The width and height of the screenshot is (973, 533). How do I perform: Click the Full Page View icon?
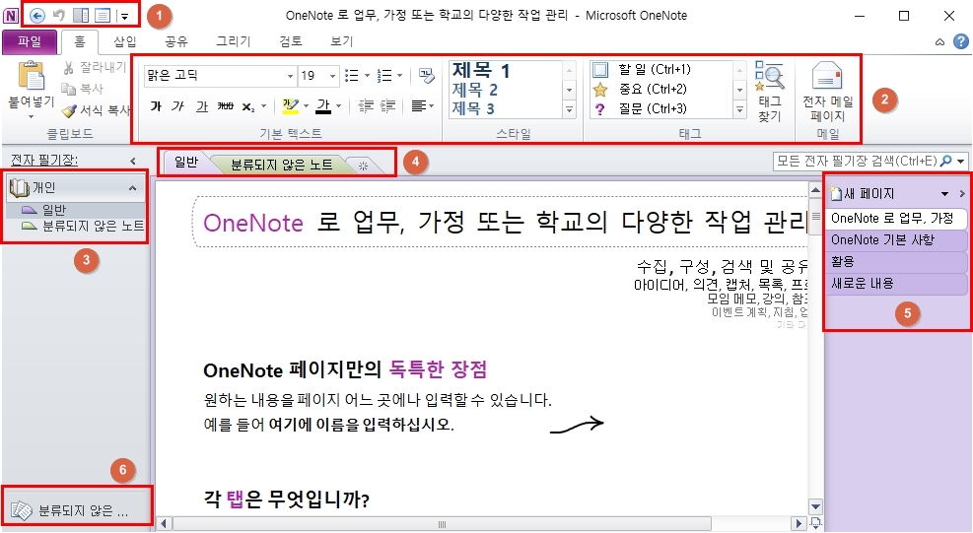click(103, 16)
